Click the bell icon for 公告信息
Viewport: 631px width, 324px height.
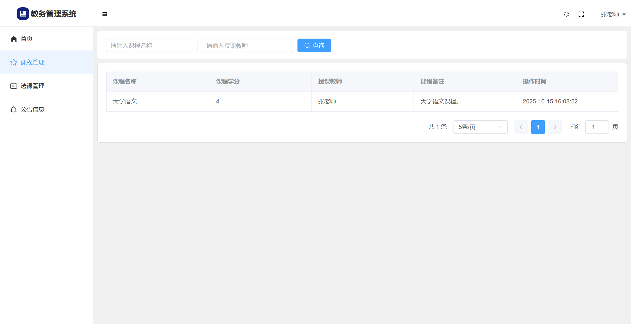14,110
